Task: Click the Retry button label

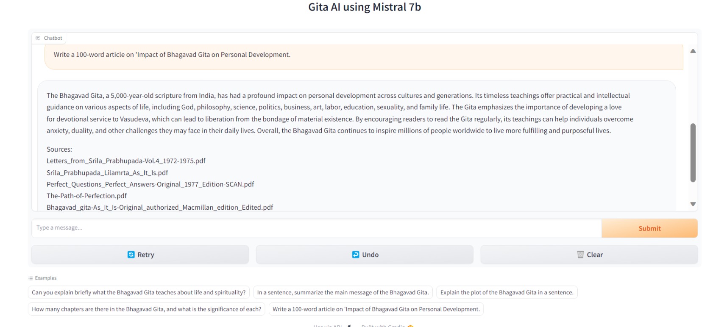Action: [146, 255]
